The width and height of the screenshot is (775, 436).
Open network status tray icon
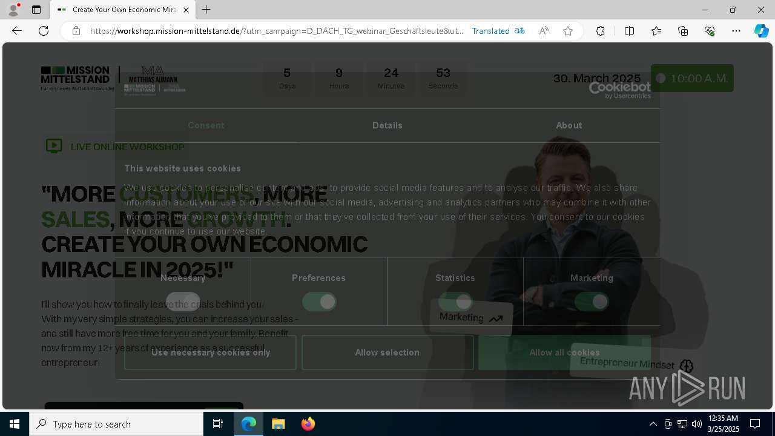point(682,424)
